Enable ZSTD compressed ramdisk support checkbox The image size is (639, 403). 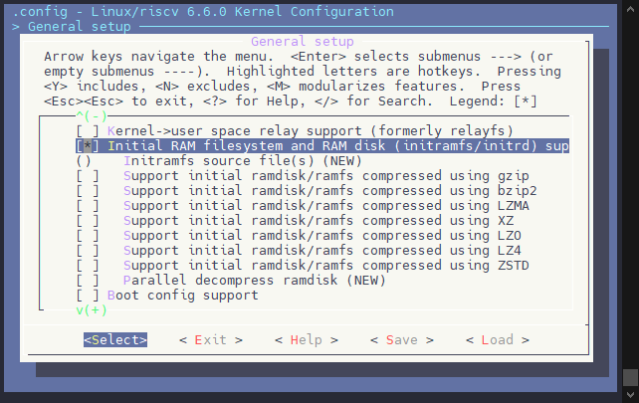click(x=88, y=265)
